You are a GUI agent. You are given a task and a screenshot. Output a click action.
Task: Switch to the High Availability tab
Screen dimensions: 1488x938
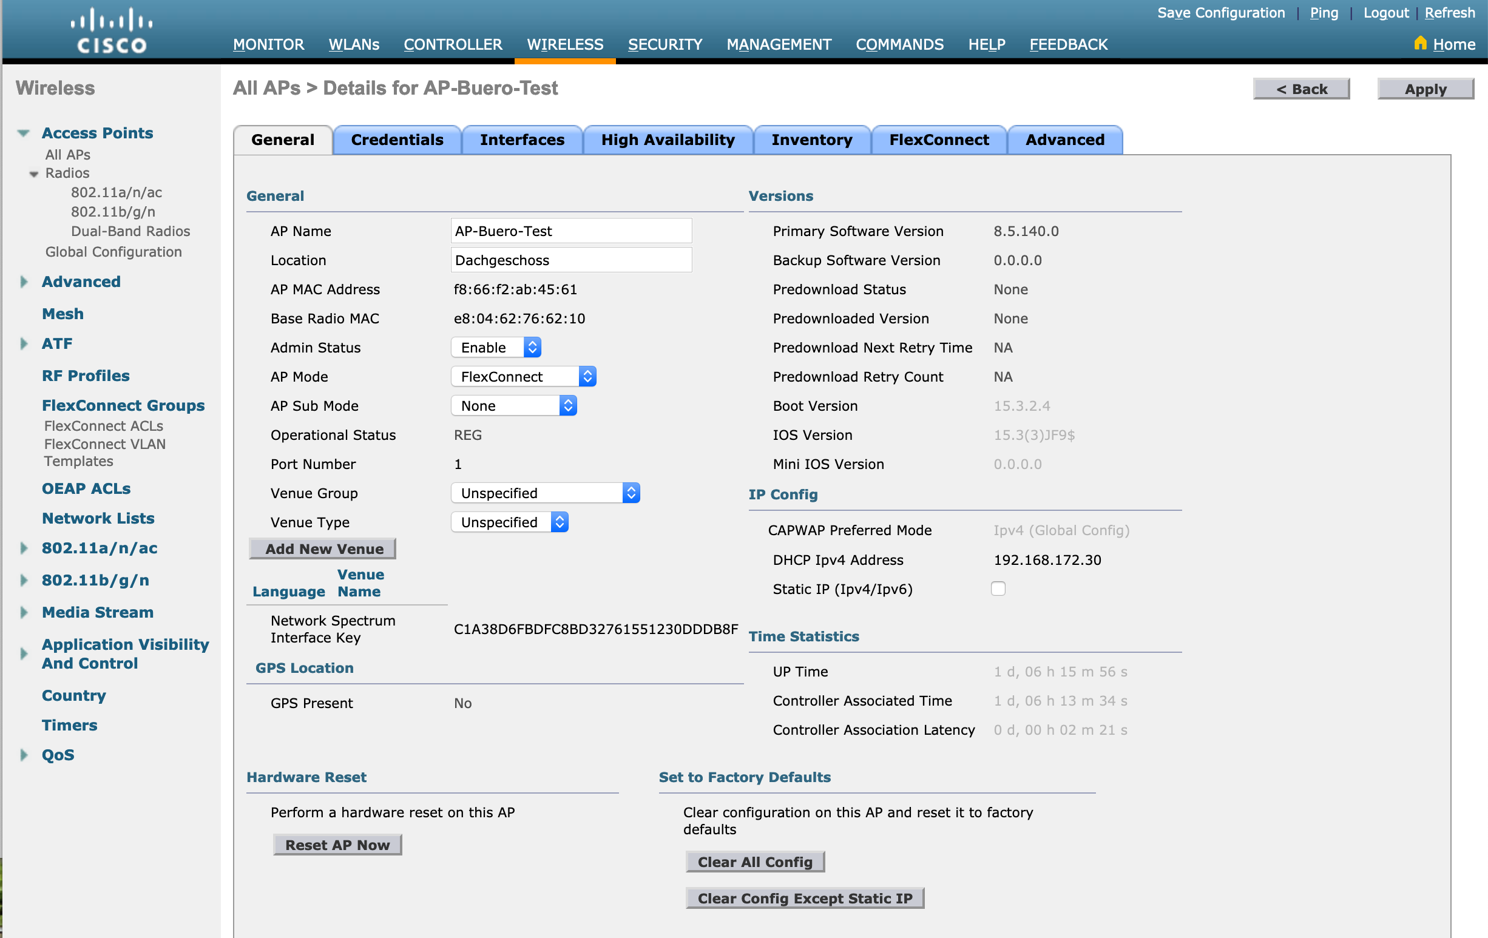[668, 140]
